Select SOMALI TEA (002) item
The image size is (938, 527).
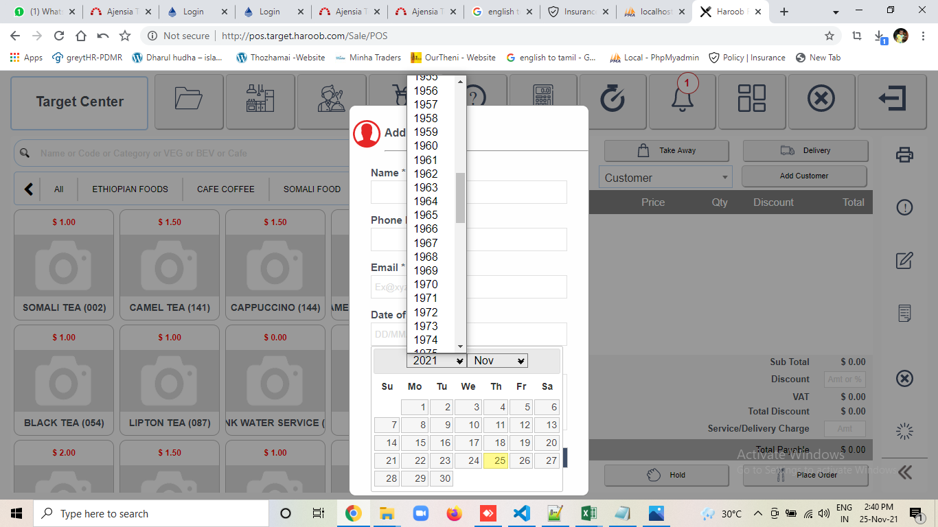(x=64, y=264)
